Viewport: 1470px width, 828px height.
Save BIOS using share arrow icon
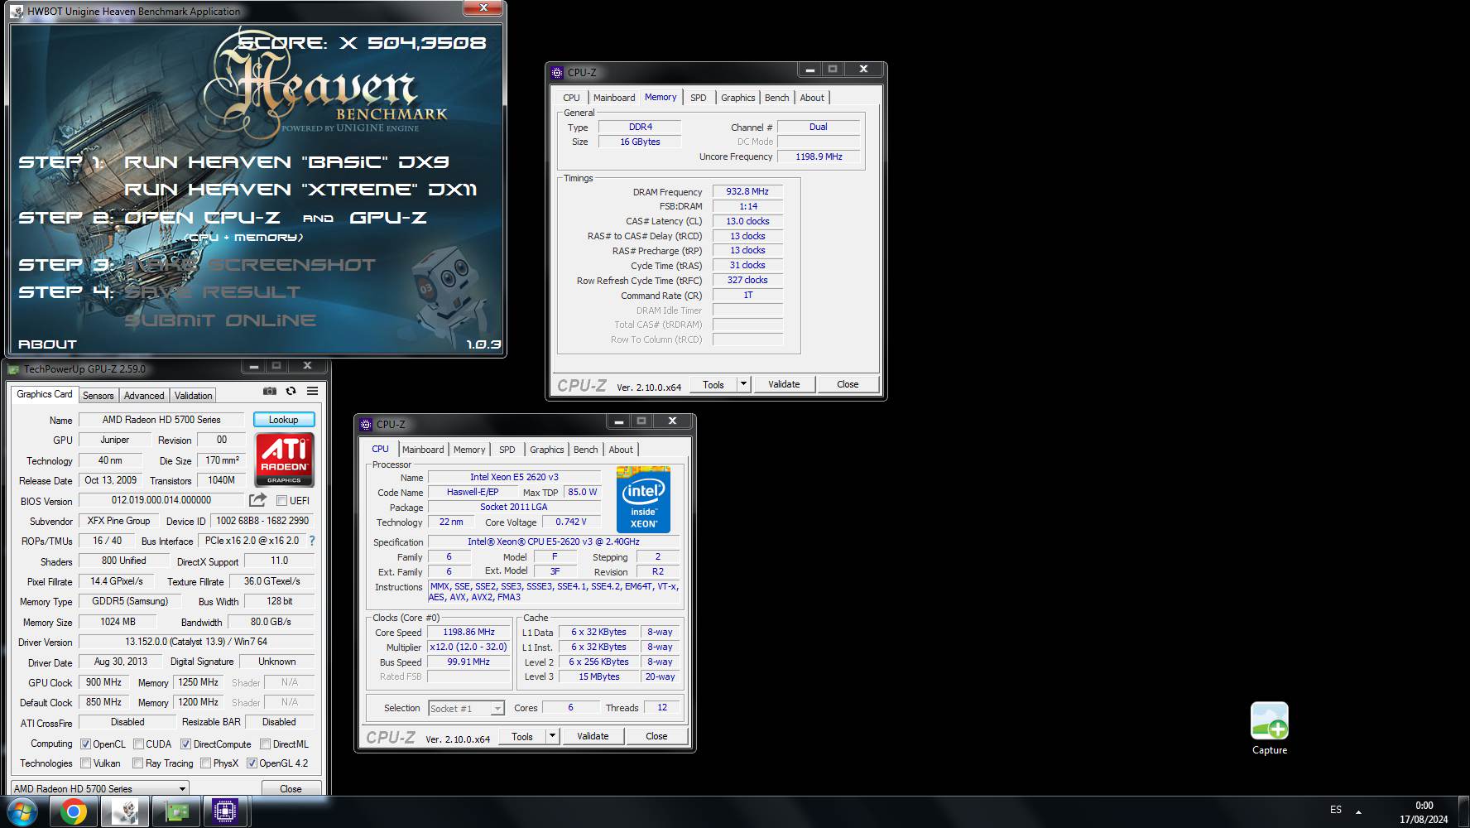[257, 500]
